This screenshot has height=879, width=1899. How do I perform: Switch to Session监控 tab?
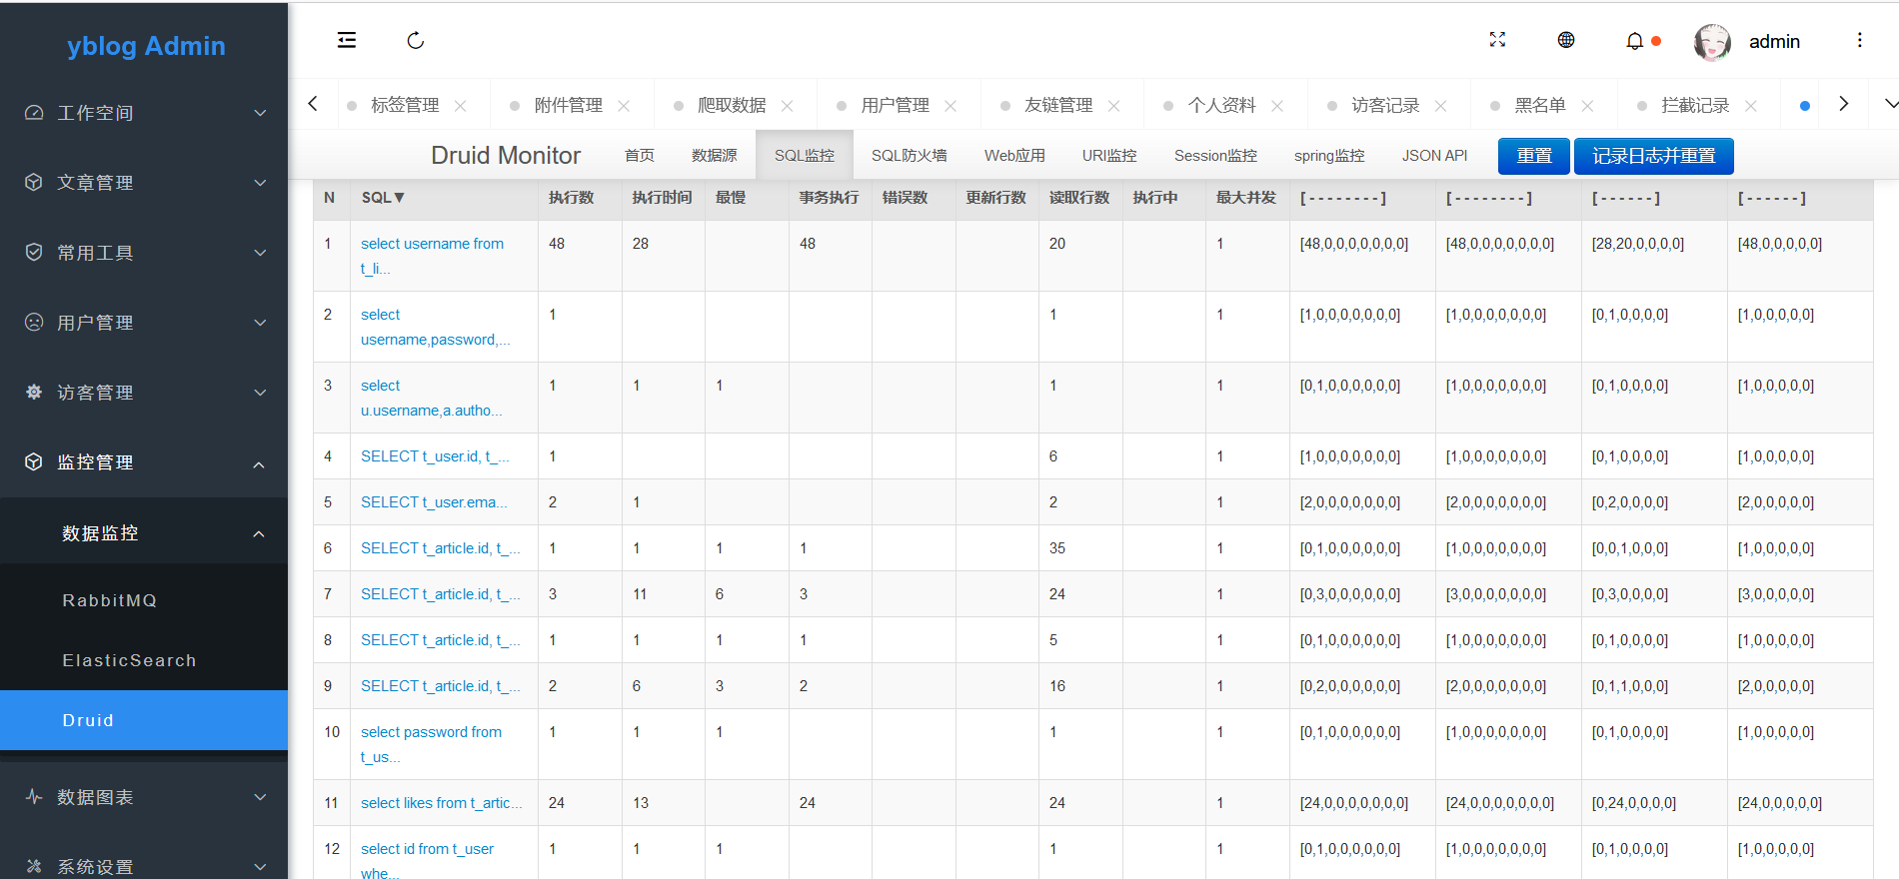pyautogui.click(x=1215, y=156)
